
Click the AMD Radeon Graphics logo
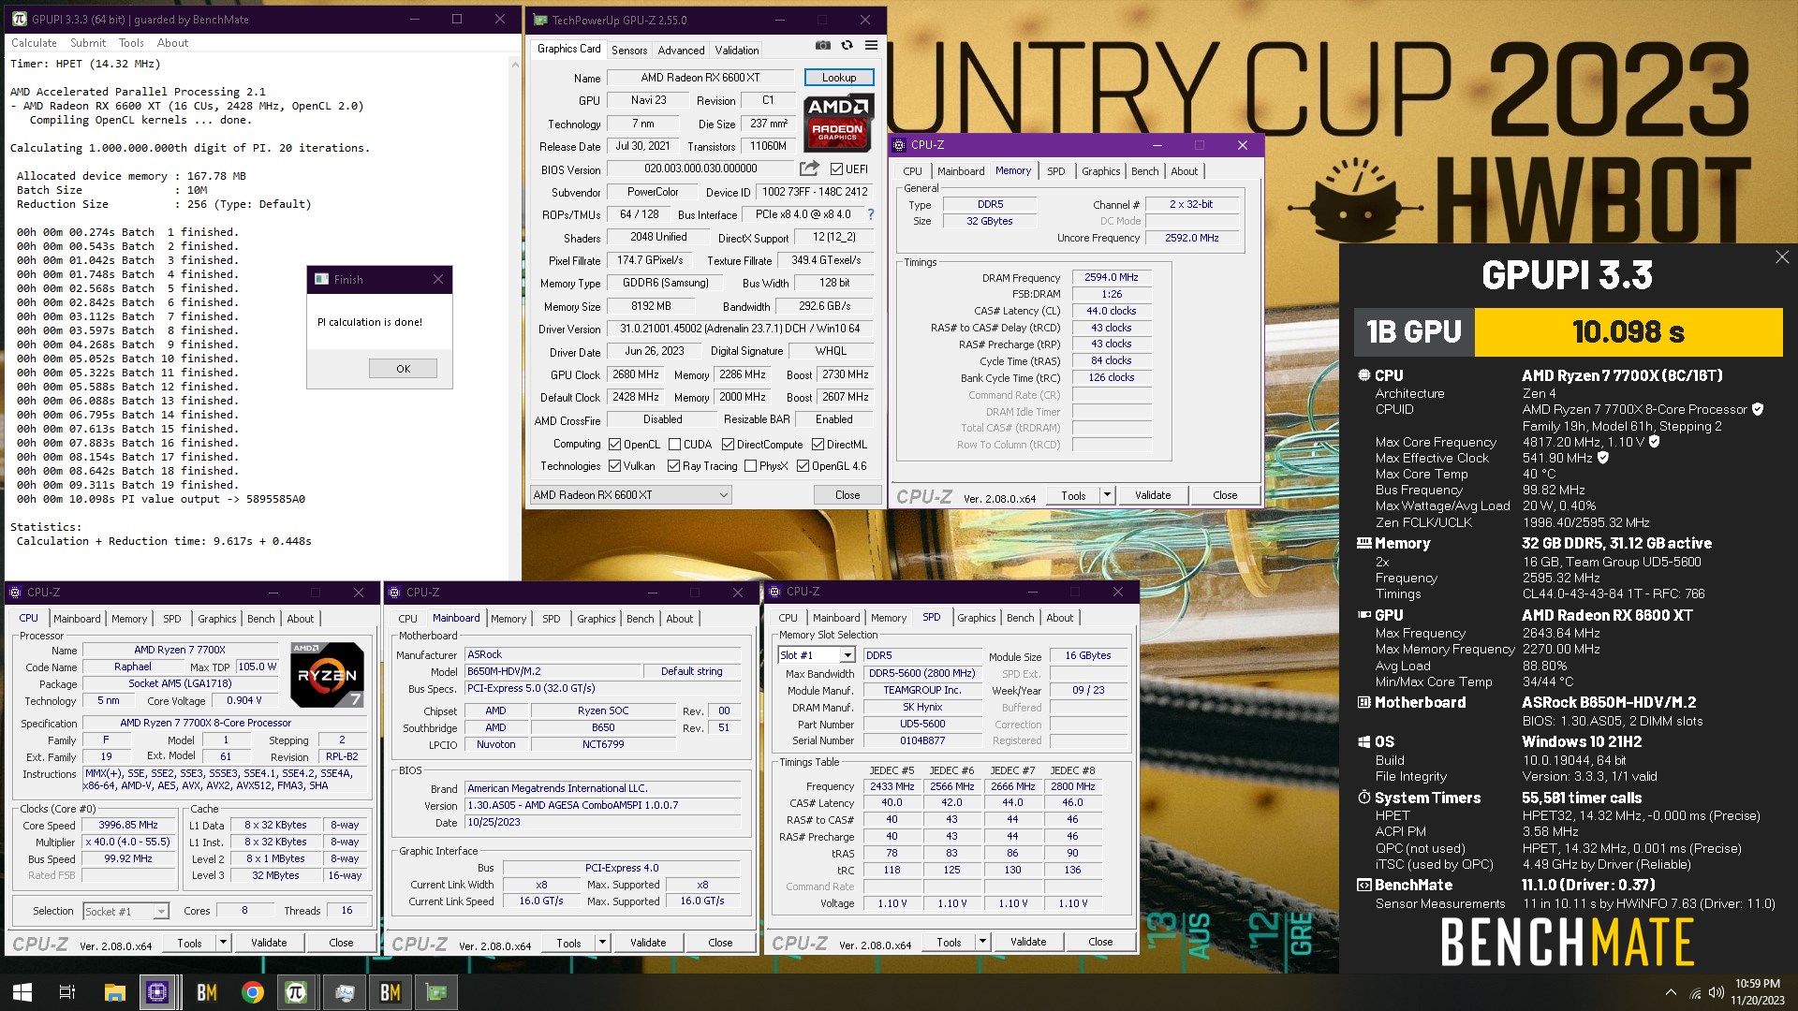[x=839, y=123]
